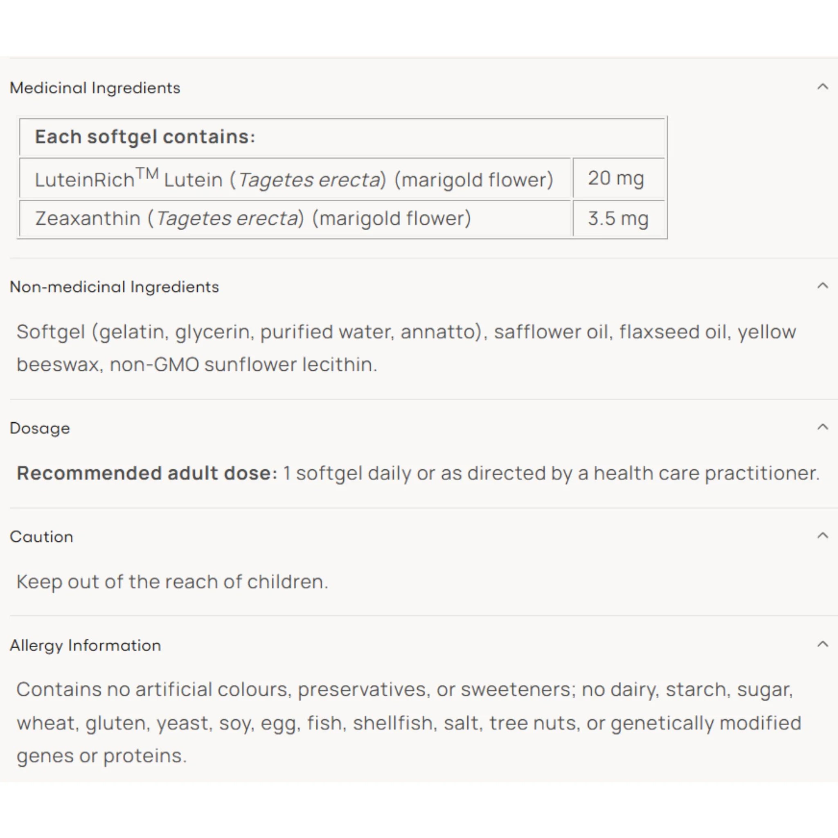Click the beeswax, non-GMO sunflower lecithin line
This screenshot has width=838, height=838.
[x=197, y=365]
